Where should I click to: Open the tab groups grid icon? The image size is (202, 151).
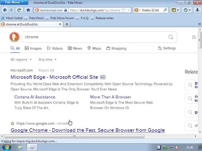pyautogui.click(x=199, y=24)
